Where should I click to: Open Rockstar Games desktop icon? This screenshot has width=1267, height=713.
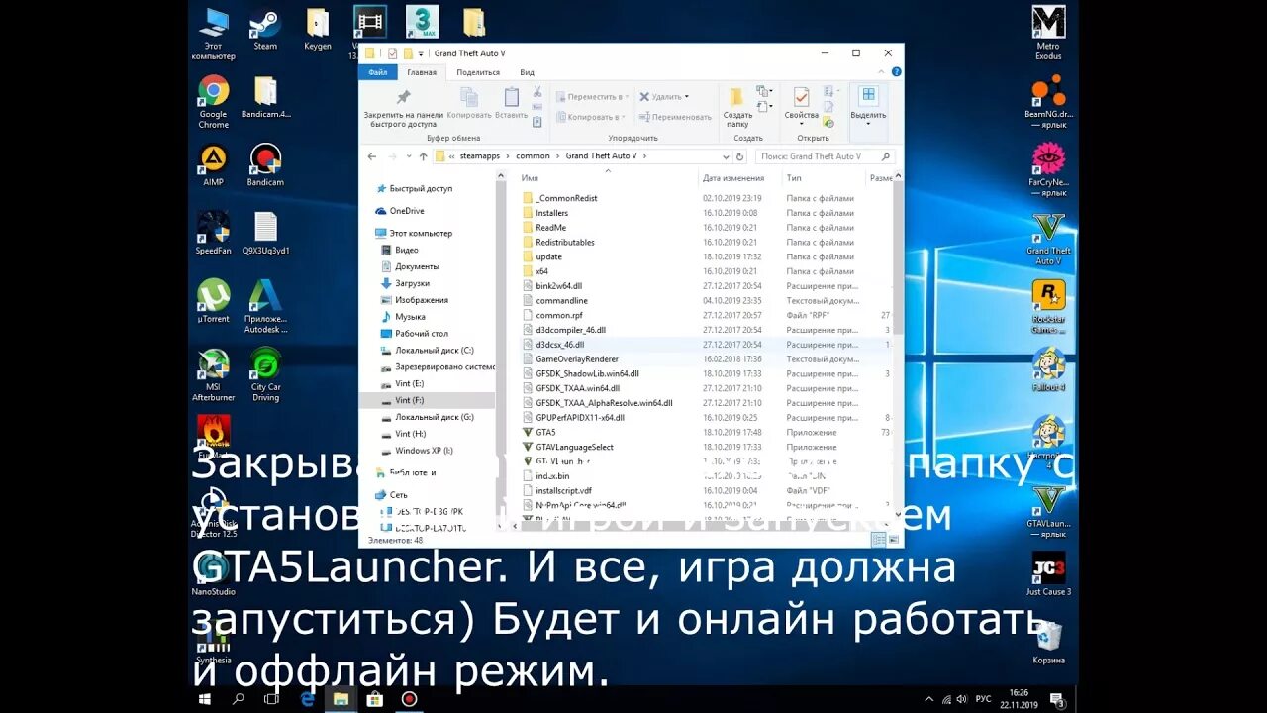coord(1048,308)
